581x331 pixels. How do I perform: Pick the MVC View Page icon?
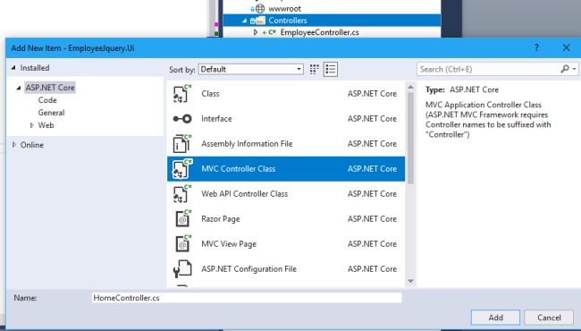[x=183, y=244]
